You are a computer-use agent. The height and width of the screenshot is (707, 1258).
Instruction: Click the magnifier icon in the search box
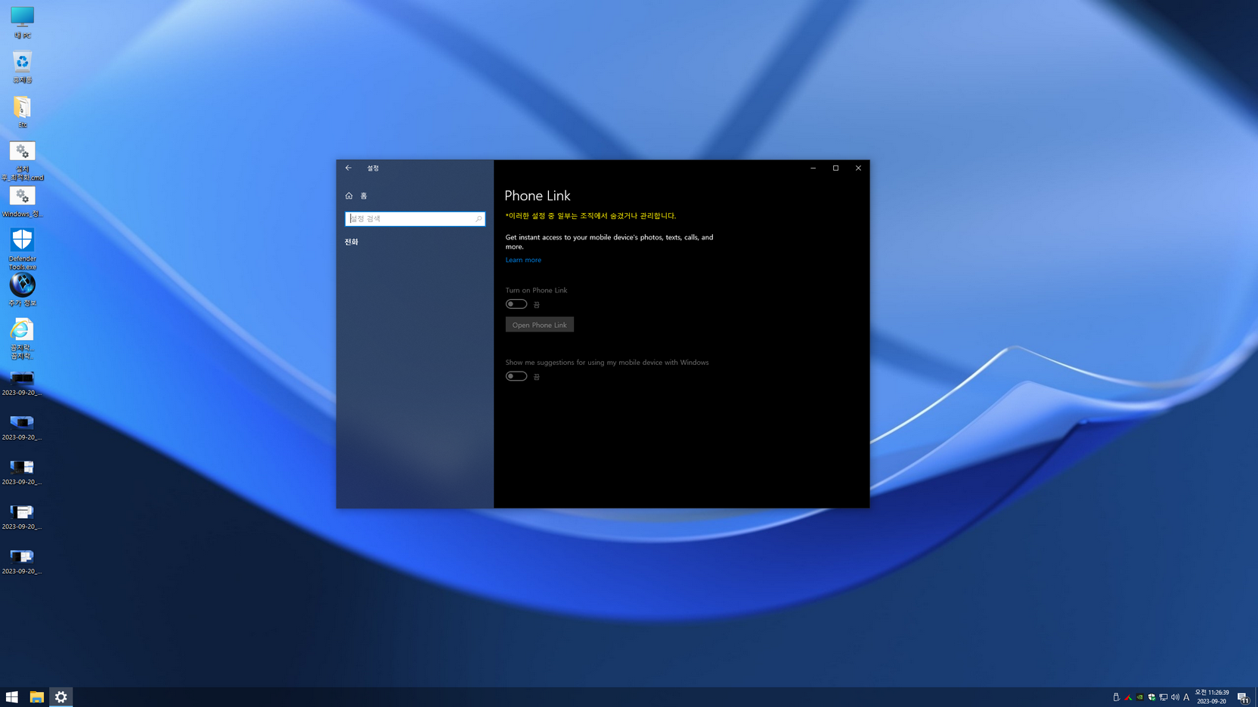tap(479, 219)
